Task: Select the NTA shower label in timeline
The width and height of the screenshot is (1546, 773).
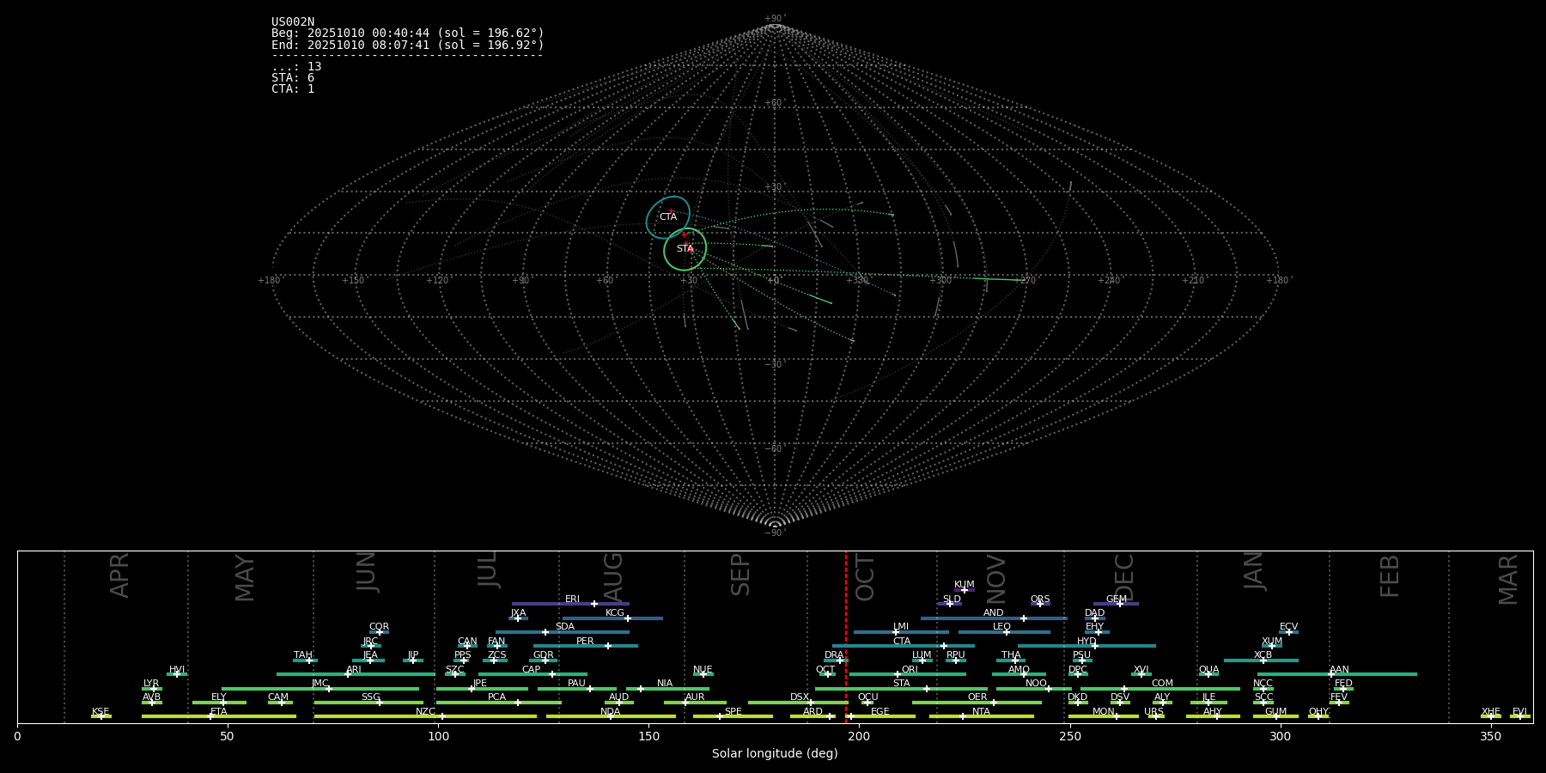Action: [x=981, y=712]
